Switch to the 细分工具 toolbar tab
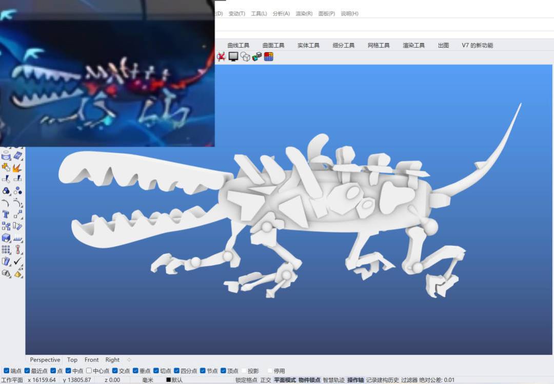 coord(343,45)
